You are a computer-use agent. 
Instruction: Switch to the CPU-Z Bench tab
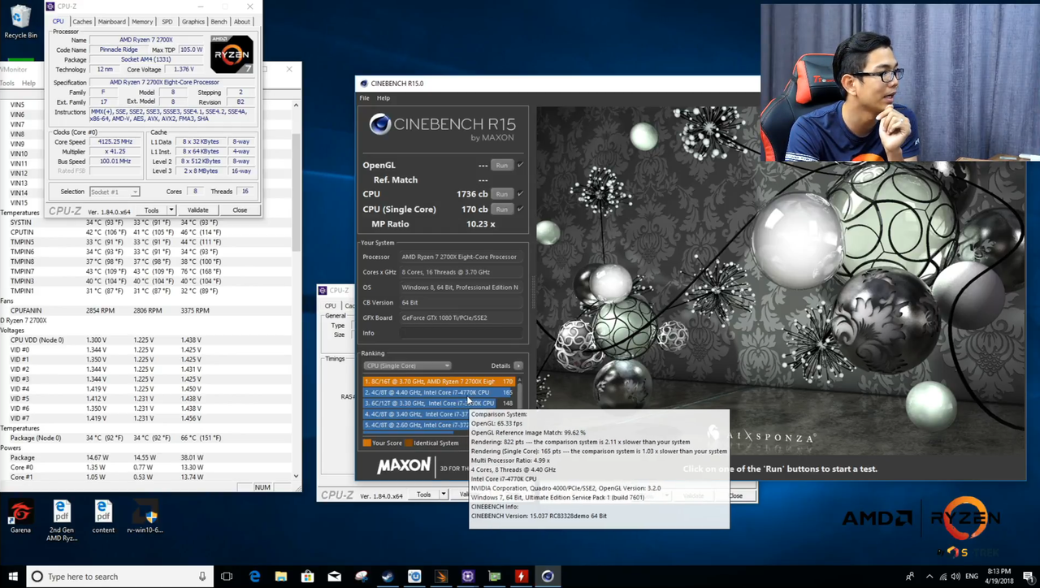coord(219,22)
